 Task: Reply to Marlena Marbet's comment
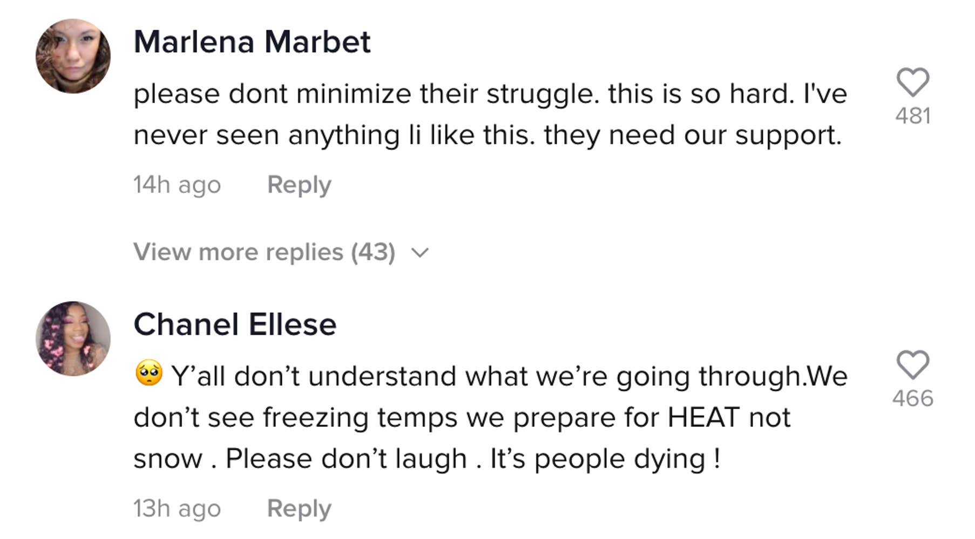pos(299,185)
